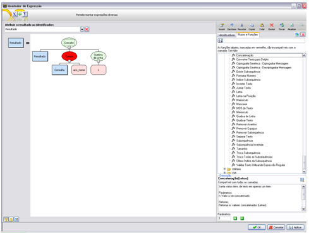Select the Troca Subsequência function
Image resolution: width=309 pixels, height=233 pixels.
[248, 153]
